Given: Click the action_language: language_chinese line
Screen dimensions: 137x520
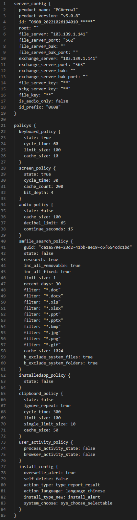Looking at the screenshot, I should coord(64,491).
